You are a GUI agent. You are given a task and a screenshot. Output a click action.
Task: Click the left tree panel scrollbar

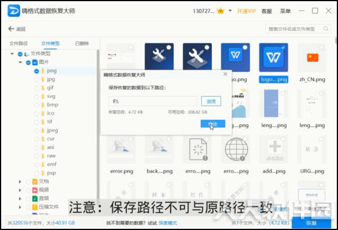click(98, 124)
